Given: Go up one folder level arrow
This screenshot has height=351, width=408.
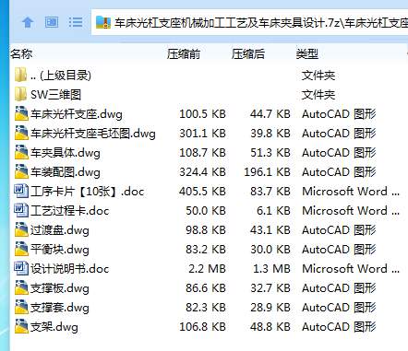Looking at the screenshot, I should (x=28, y=22).
